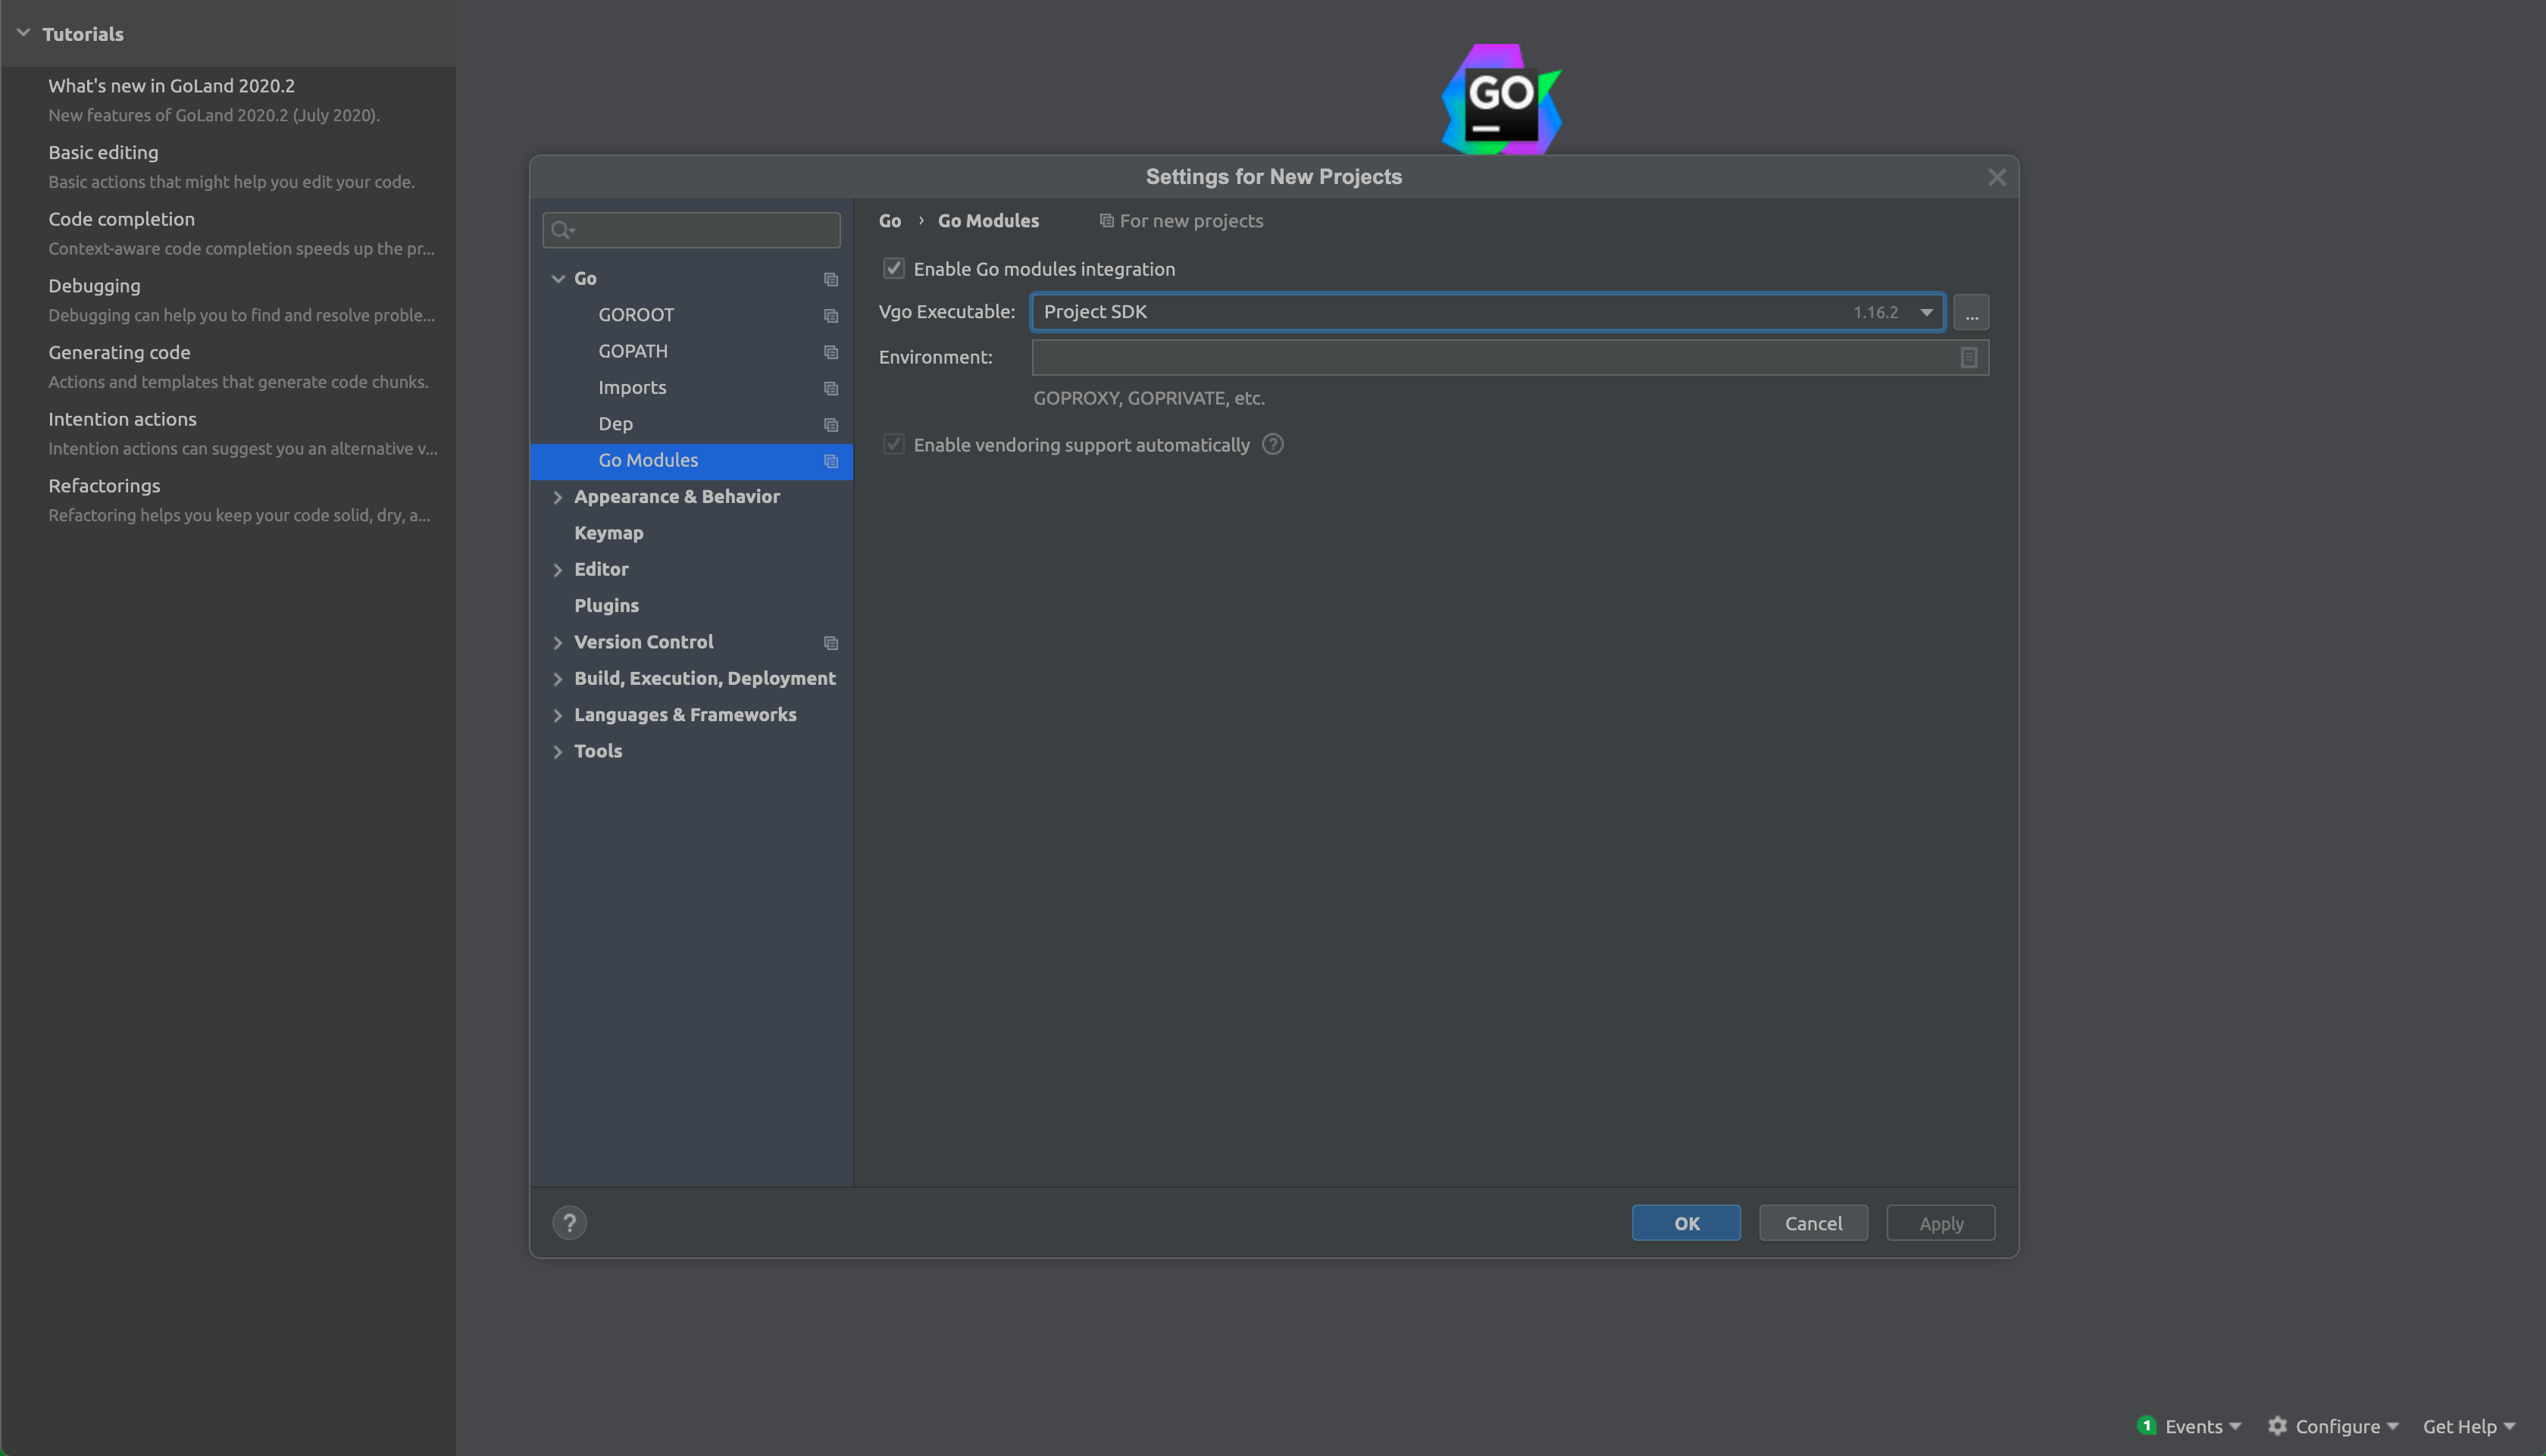This screenshot has height=1456, width=2546.
Task: Click the vendoring support help icon
Action: coord(1272,444)
